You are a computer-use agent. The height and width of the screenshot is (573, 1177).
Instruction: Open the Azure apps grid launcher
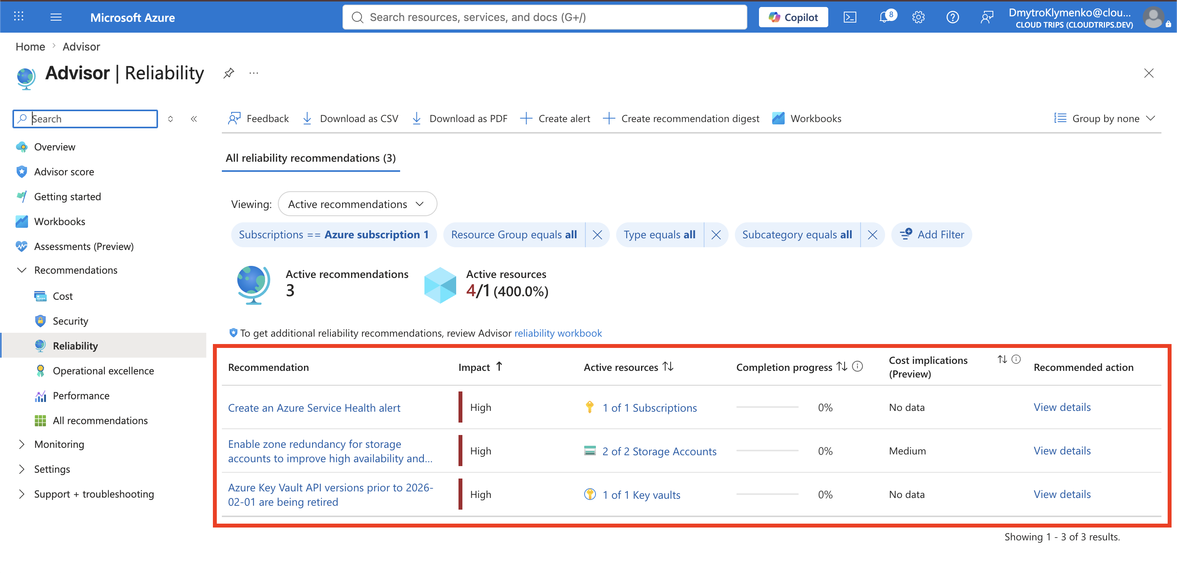[x=19, y=17]
